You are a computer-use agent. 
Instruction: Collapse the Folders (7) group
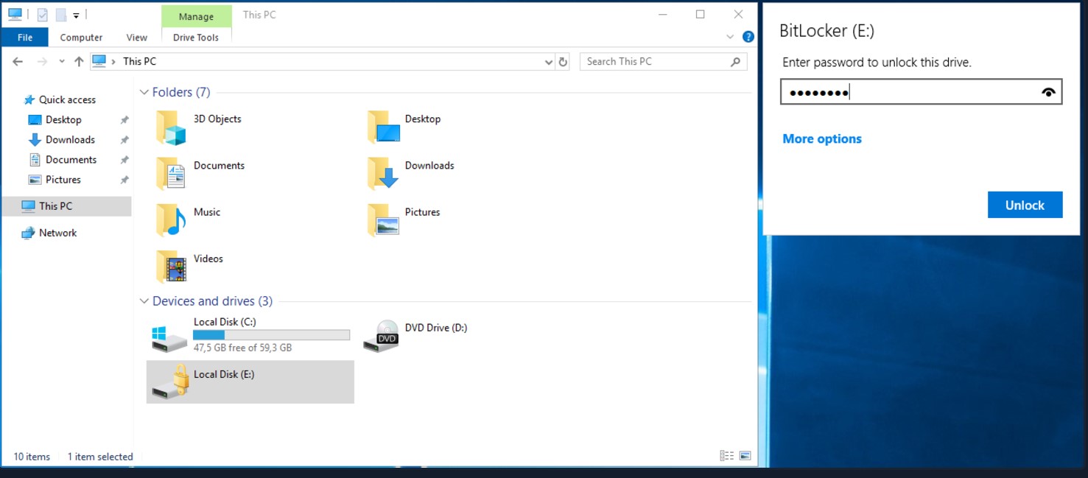tap(144, 92)
